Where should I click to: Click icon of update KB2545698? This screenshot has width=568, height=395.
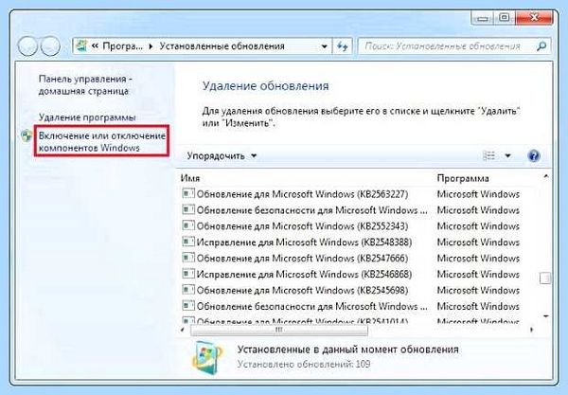click(x=188, y=290)
